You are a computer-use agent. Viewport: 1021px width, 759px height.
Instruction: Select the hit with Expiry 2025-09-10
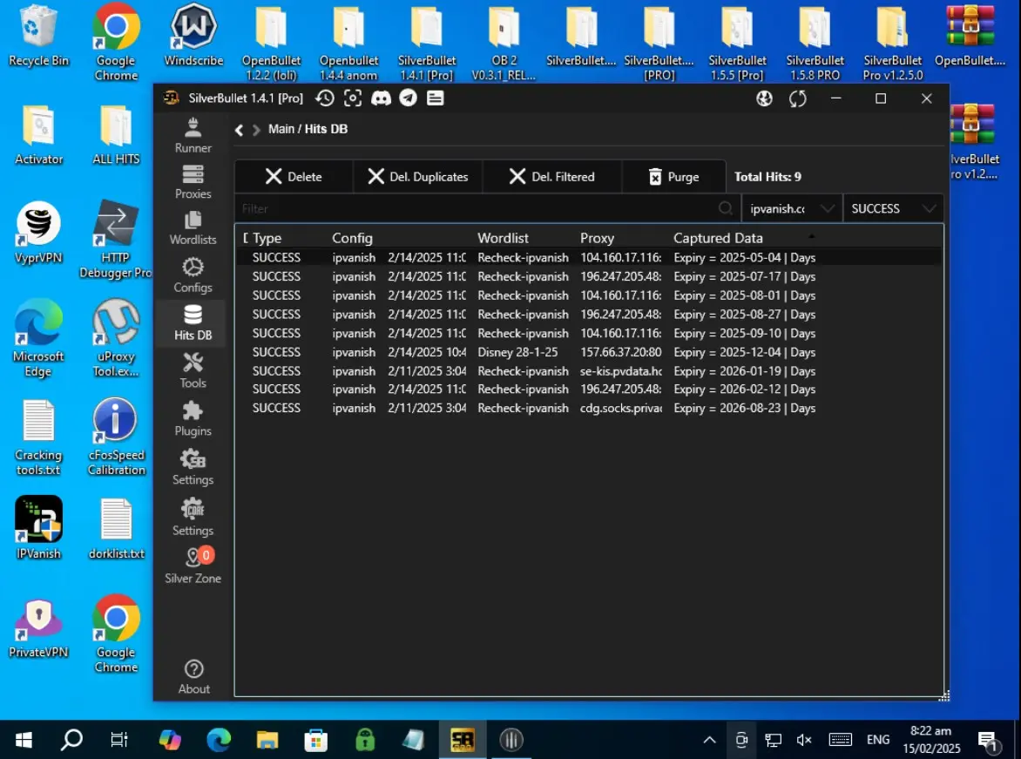(x=589, y=333)
